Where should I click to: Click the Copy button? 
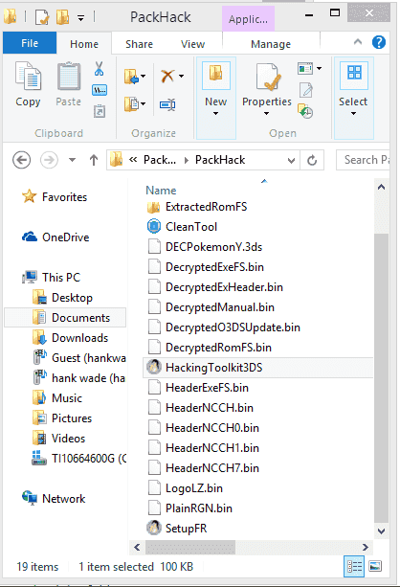pyautogui.click(x=28, y=84)
